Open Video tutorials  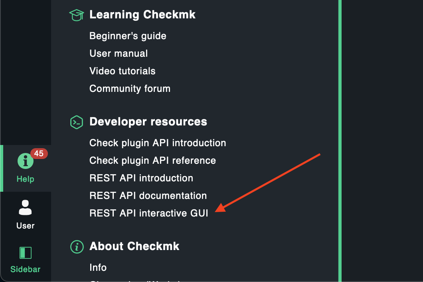click(123, 71)
